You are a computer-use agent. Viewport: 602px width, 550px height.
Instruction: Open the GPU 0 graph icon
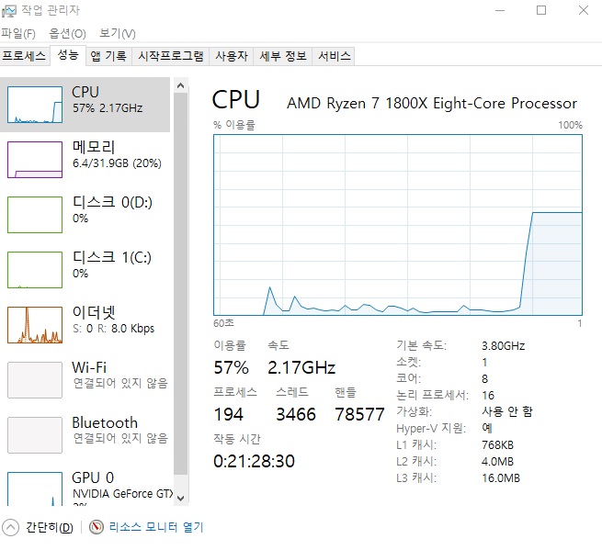(35, 488)
